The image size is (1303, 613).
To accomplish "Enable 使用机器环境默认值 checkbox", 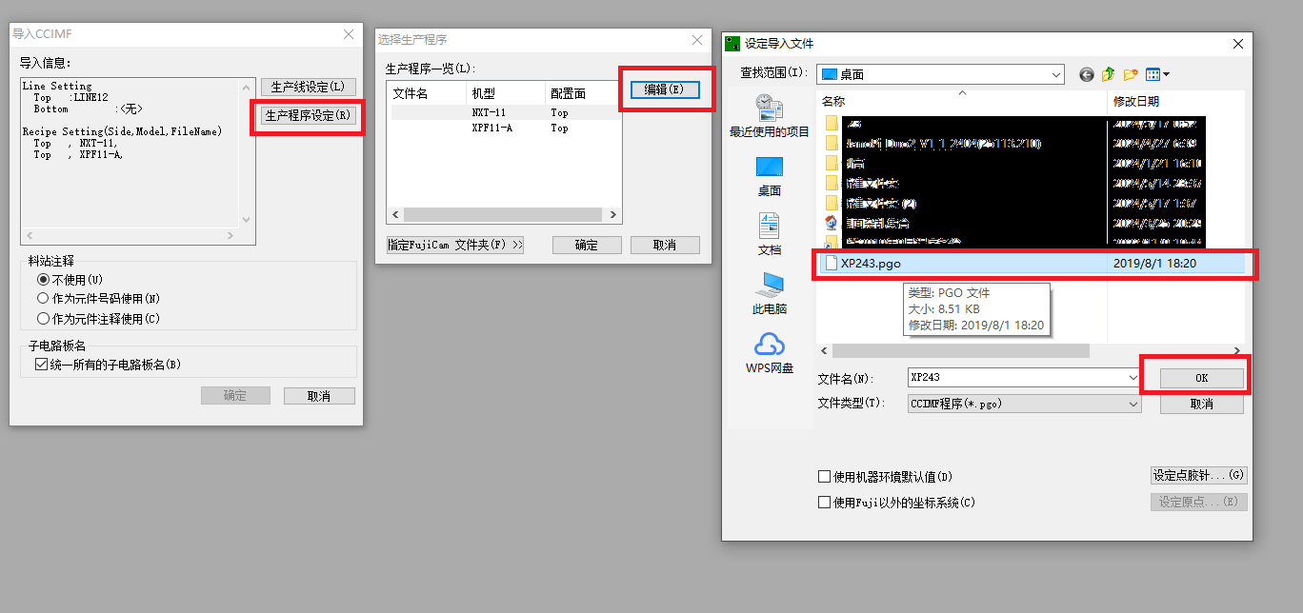I will (x=825, y=477).
